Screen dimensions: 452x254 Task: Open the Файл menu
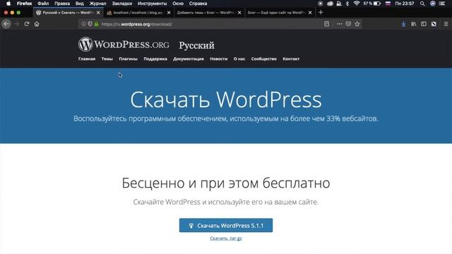click(x=43, y=4)
